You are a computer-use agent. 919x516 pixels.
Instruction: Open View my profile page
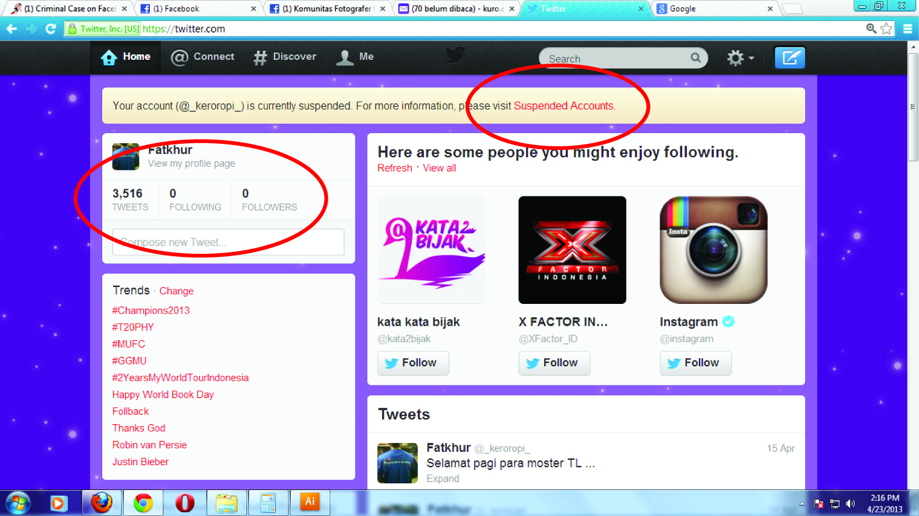pyautogui.click(x=192, y=164)
